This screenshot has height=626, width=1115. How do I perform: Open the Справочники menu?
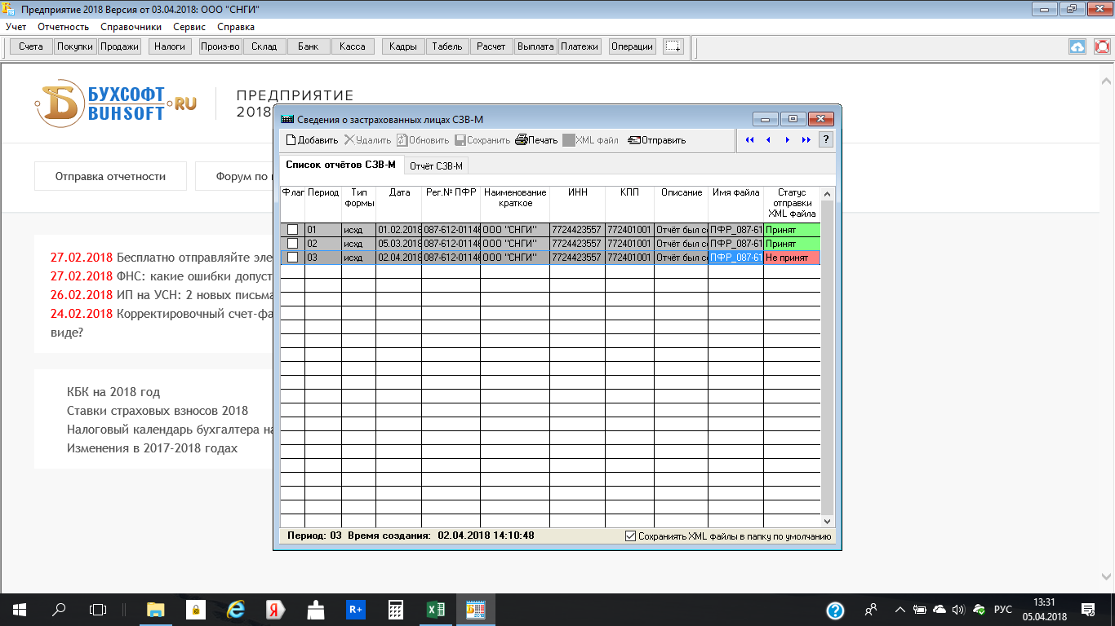pyautogui.click(x=131, y=27)
